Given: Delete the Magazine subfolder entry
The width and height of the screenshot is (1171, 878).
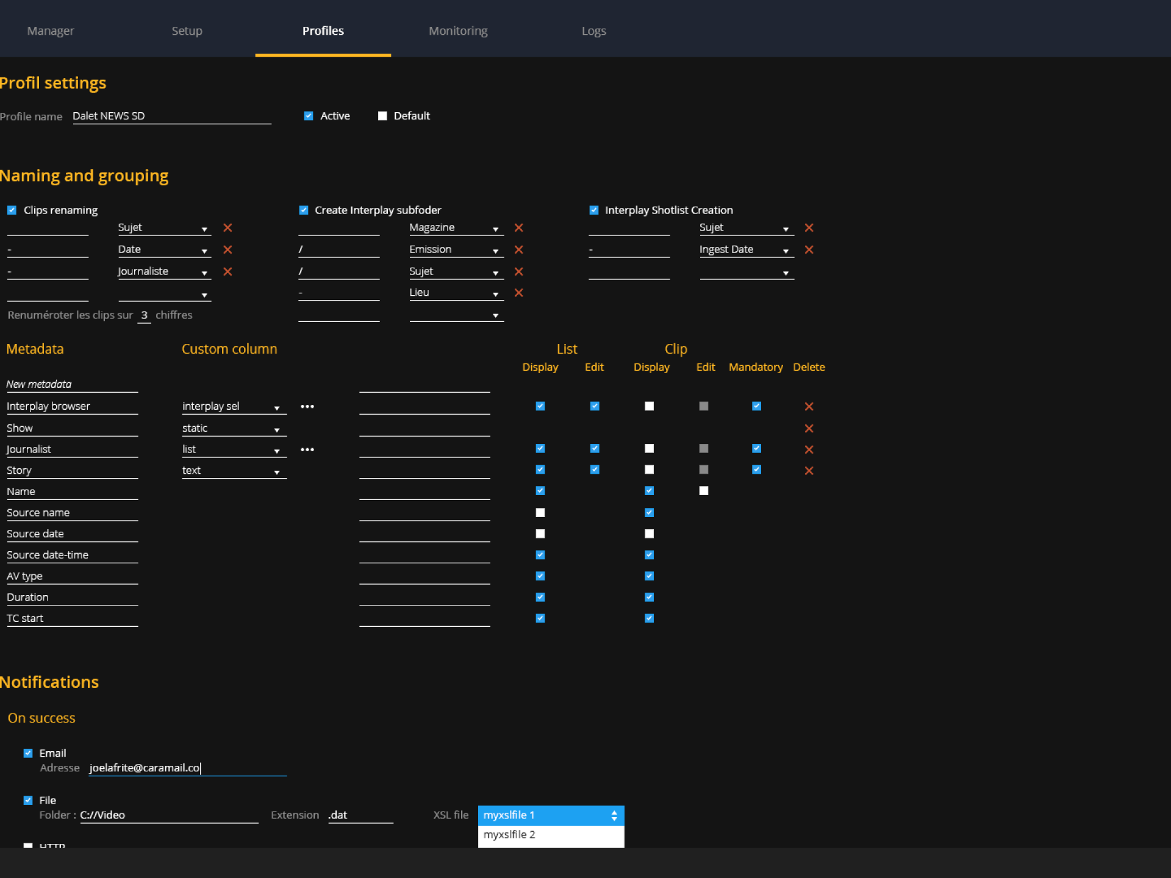Looking at the screenshot, I should pos(519,227).
